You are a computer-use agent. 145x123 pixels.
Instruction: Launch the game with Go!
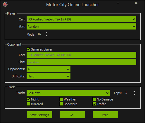click(x=72, y=115)
